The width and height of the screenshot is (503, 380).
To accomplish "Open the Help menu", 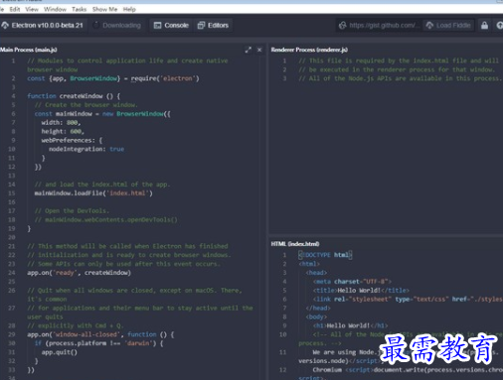I will tap(129, 9).
